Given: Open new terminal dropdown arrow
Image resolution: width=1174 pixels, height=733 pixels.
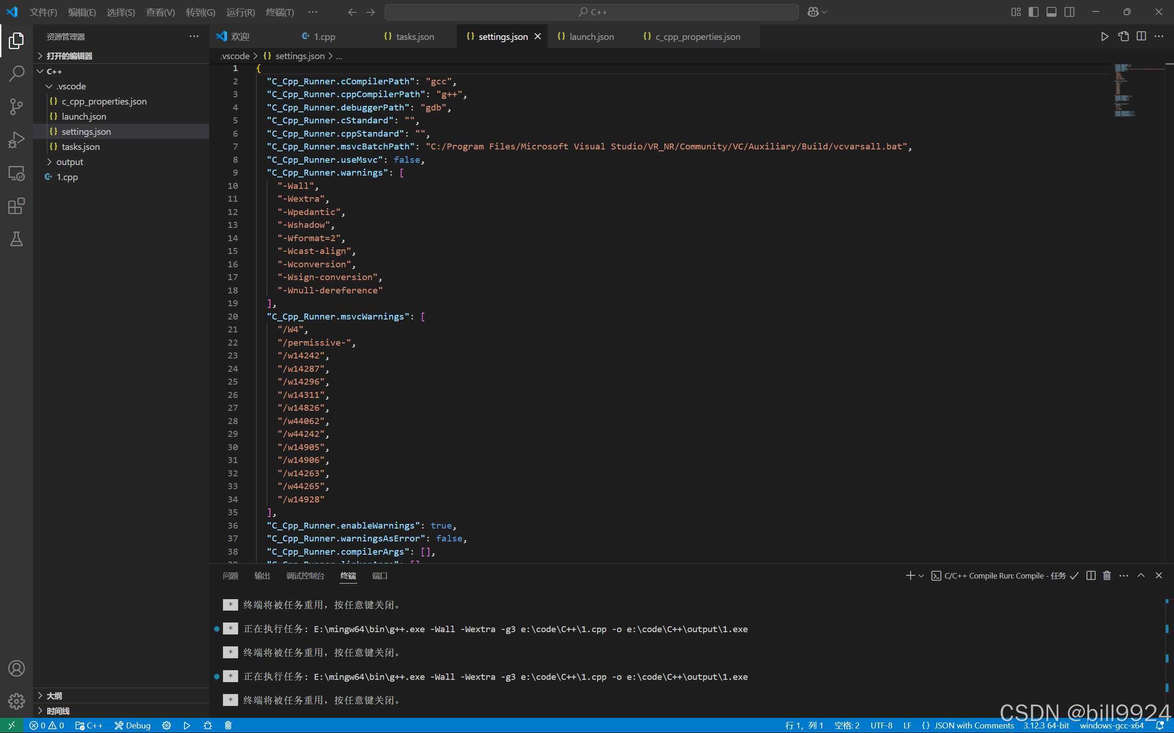Looking at the screenshot, I should click(921, 576).
